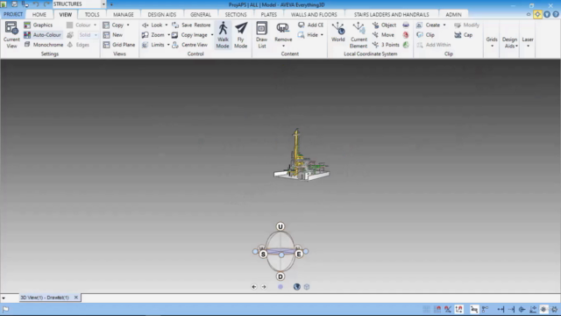Open the Colour dropdown arrow

pos(96,25)
